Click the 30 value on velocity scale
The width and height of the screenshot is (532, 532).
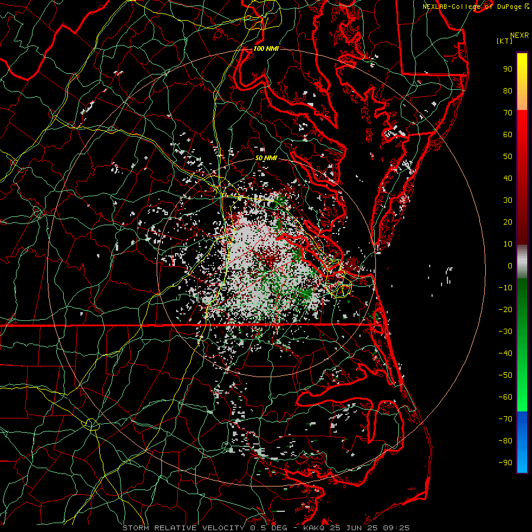point(508,200)
